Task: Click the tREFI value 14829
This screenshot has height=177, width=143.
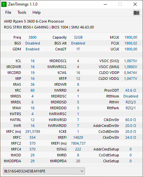Action: pos(78,137)
